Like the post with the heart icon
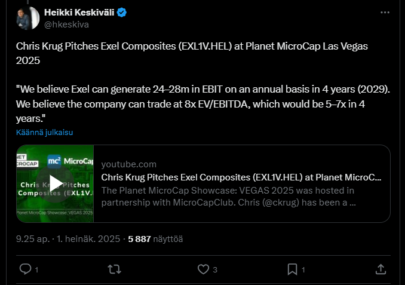Viewport: 405px width, 285px height. [x=203, y=269]
